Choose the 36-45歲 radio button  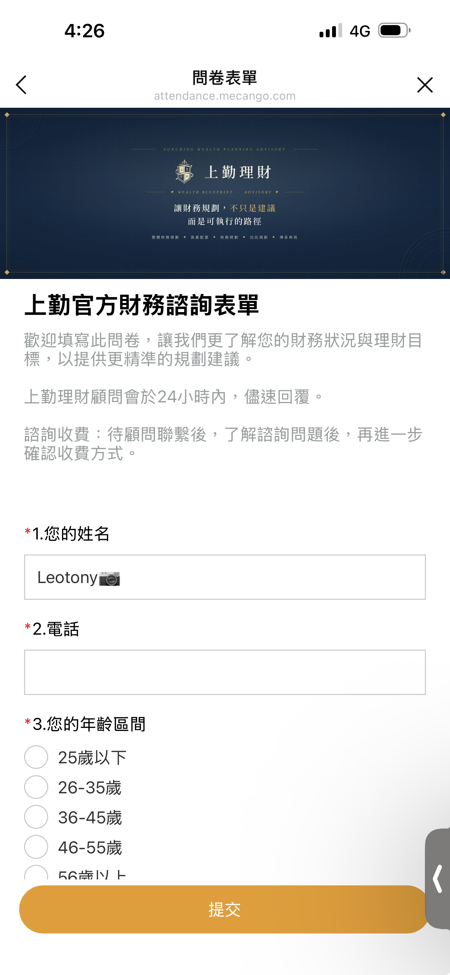click(x=36, y=817)
